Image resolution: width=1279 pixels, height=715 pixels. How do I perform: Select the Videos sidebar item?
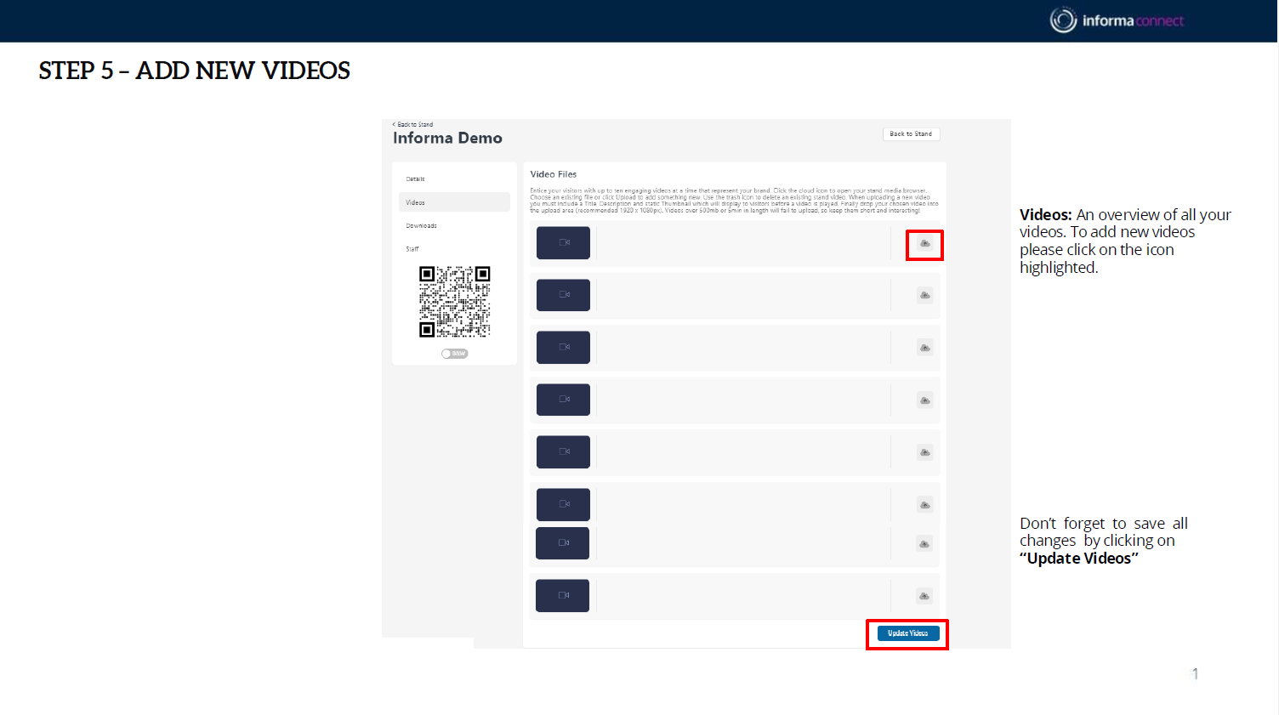tap(416, 202)
